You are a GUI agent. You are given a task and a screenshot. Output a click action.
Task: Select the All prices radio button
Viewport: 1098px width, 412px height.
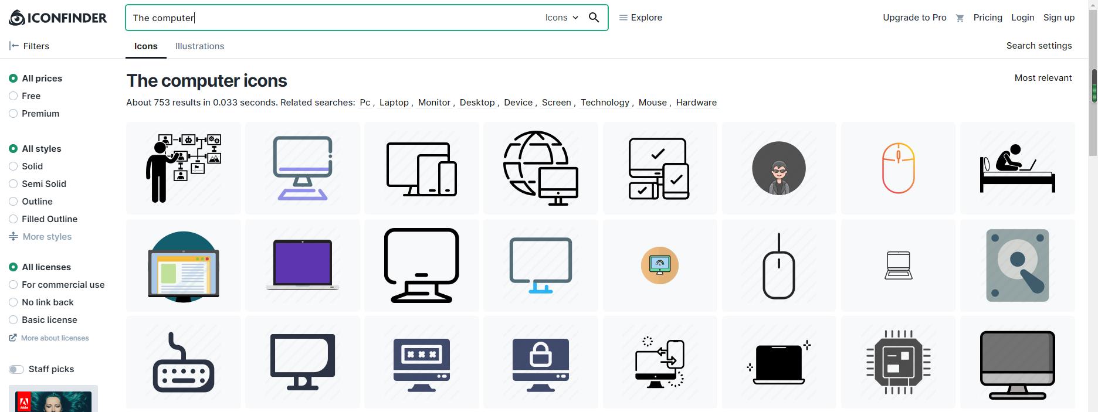point(13,79)
